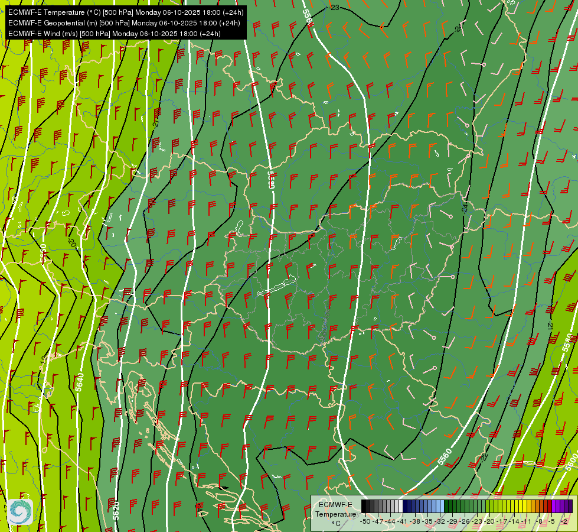Pick the light blue swatch left of -32

pyautogui.click(x=442, y=506)
